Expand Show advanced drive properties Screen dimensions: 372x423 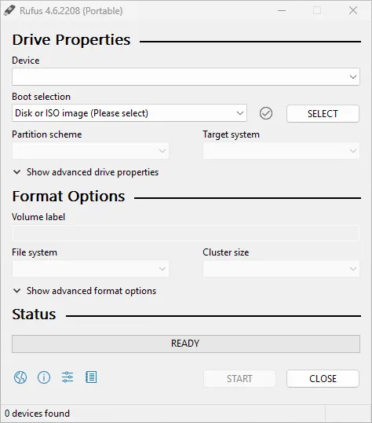(x=86, y=172)
